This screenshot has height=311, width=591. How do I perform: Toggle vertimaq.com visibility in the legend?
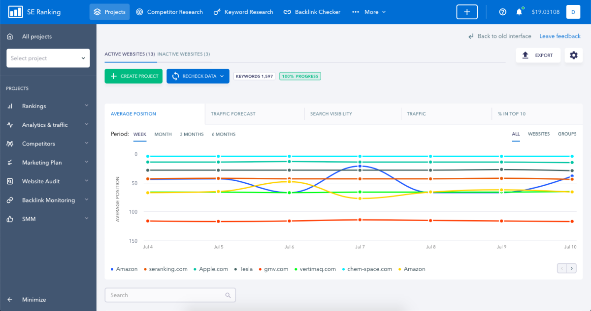[x=316, y=269]
